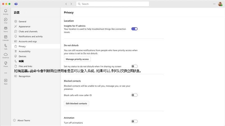Click the Accounts and orgs card icon

point(16,41)
